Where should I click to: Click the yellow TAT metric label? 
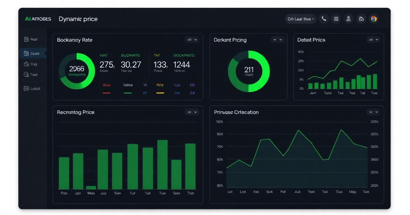coord(157,55)
